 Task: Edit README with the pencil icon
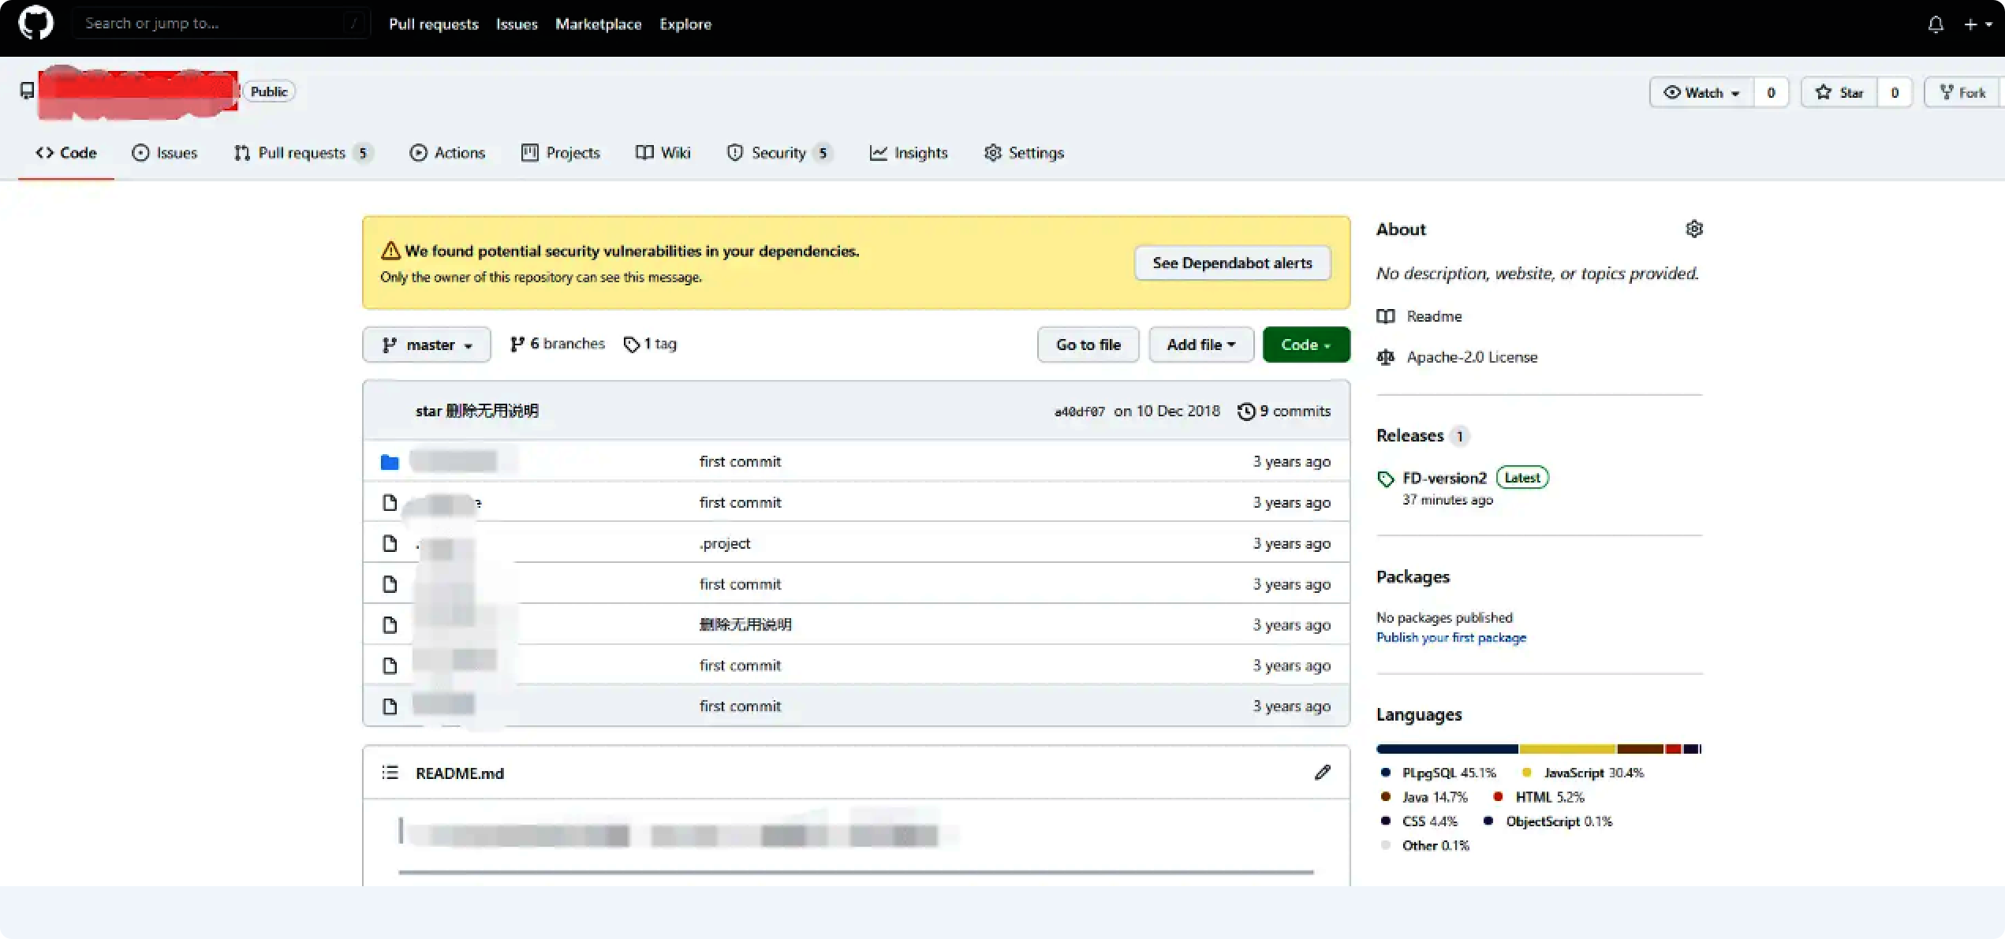pos(1322,773)
